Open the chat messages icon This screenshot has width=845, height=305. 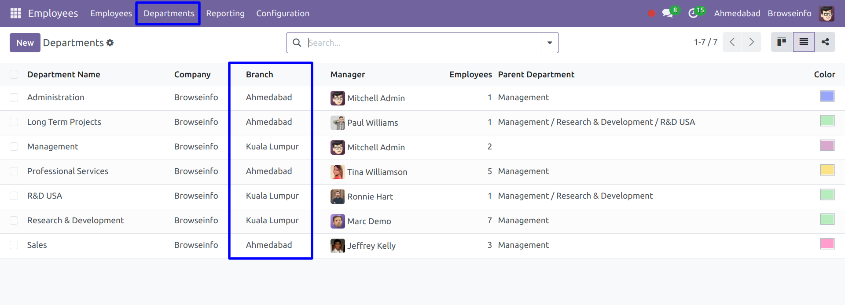[668, 13]
